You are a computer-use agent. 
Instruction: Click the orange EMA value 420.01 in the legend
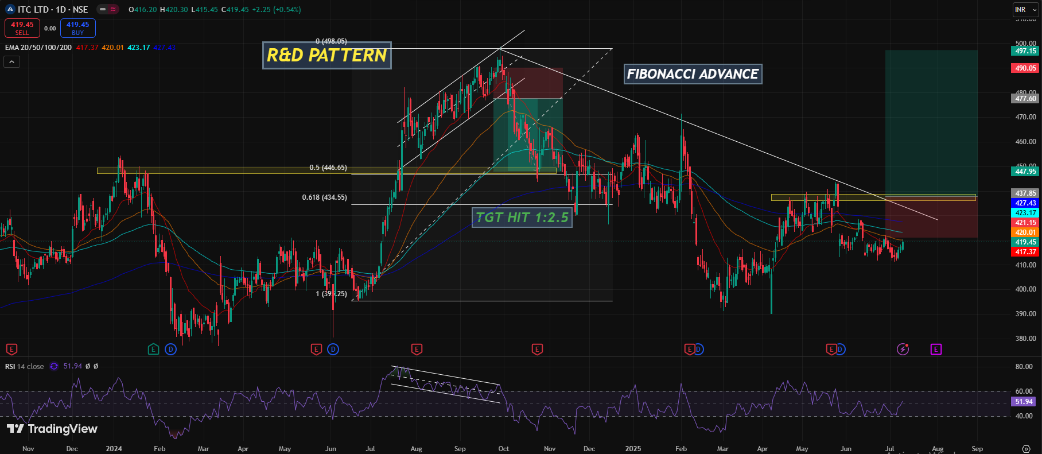(x=112, y=48)
